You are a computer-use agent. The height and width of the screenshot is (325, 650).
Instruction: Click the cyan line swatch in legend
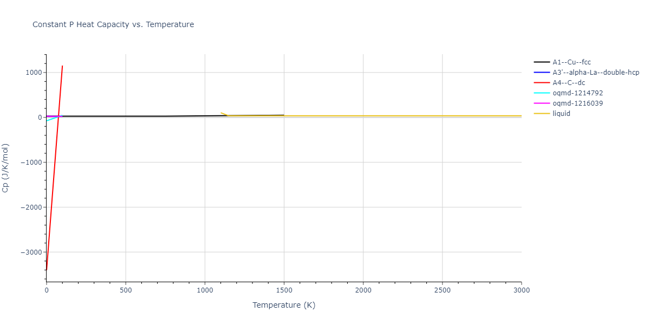pos(542,93)
